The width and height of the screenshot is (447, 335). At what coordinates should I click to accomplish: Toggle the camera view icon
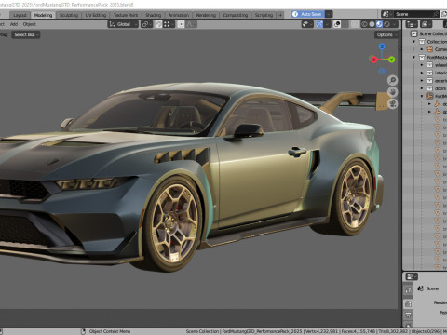click(x=393, y=104)
